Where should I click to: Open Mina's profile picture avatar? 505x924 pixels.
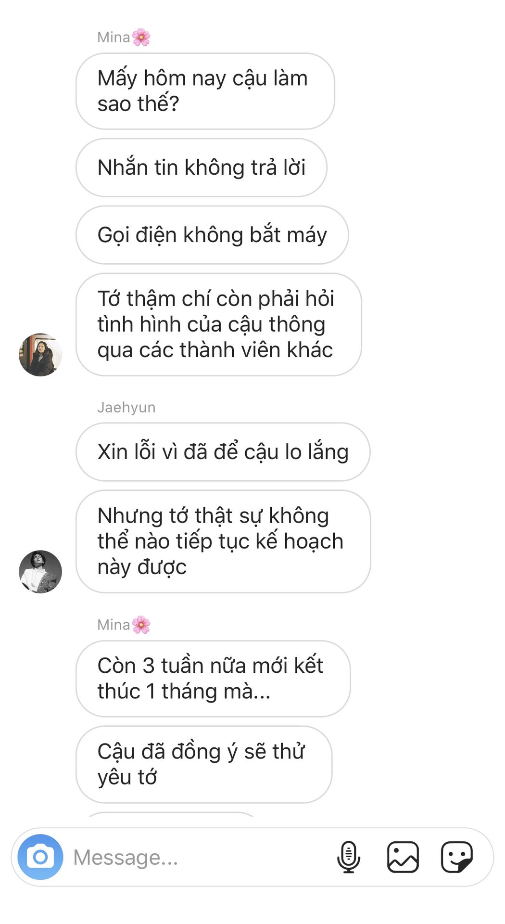(40, 355)
